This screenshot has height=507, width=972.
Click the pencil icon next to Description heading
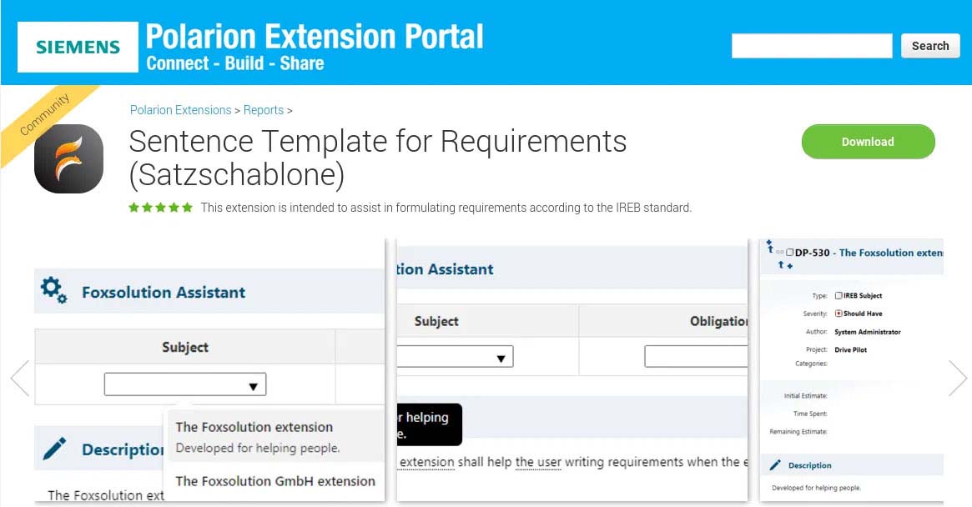[53, 447]
